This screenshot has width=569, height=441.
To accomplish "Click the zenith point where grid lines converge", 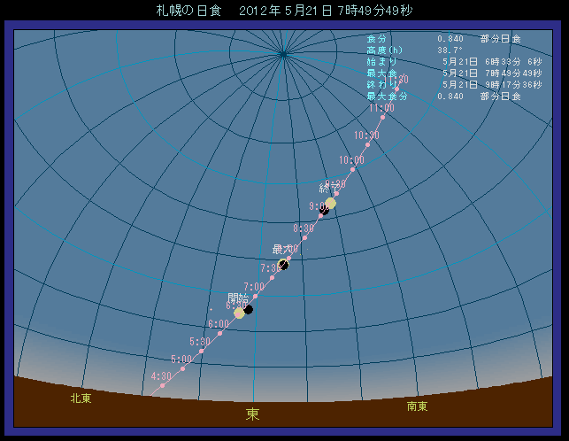I will tap(283, 54).
